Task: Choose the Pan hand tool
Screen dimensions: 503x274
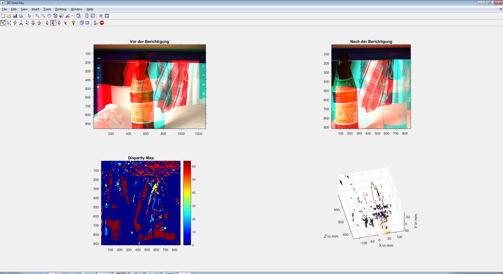Action: pos(49,16)
